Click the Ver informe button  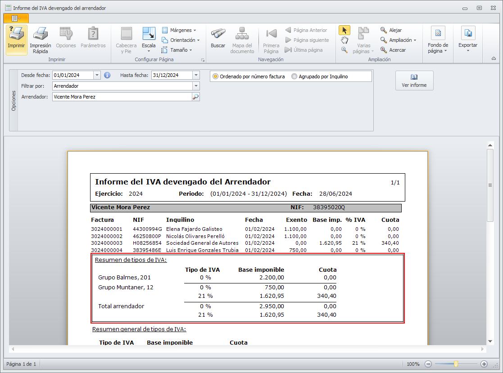414,81
